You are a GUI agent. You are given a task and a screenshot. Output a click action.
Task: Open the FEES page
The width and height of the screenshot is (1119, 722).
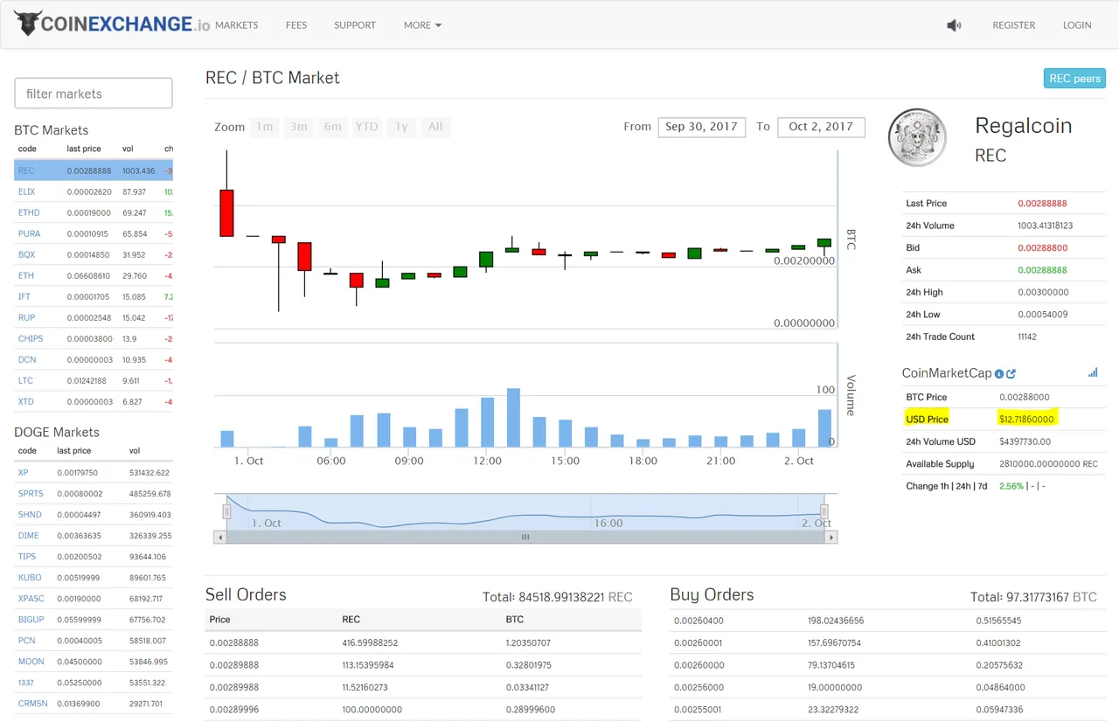coord(296,25)
